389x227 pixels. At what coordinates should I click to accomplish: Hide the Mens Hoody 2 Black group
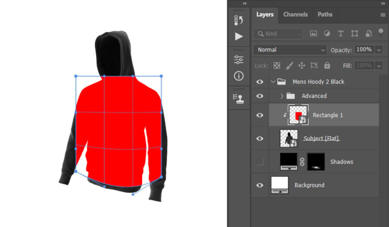coord(260,82)
